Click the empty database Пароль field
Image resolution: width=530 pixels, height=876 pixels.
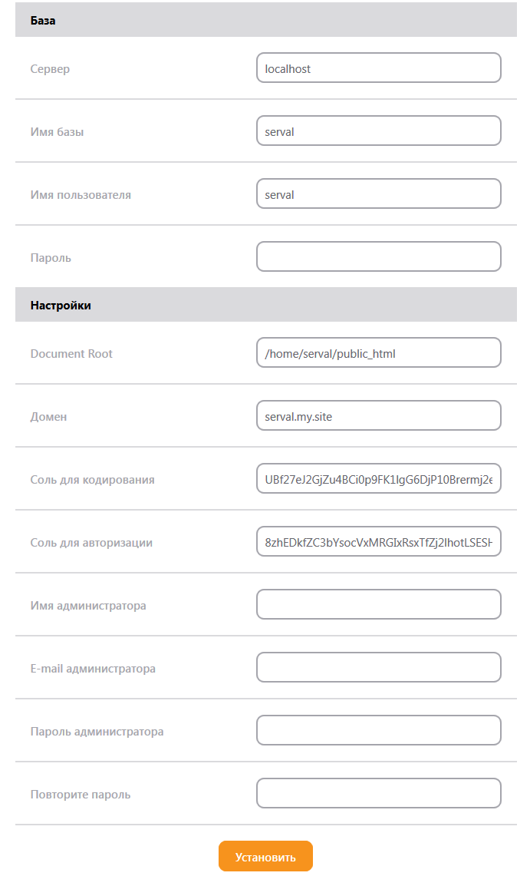[x=379, y=256]
